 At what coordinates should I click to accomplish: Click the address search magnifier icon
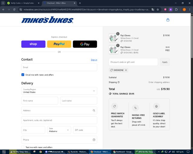coord(94,110)
